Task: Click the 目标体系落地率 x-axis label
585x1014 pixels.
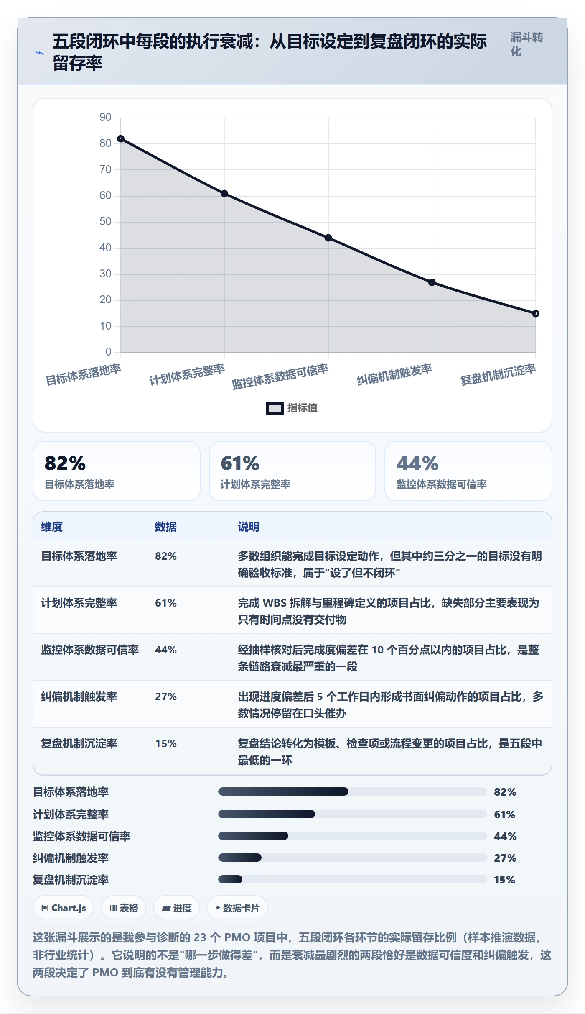Action: point(83,374)
